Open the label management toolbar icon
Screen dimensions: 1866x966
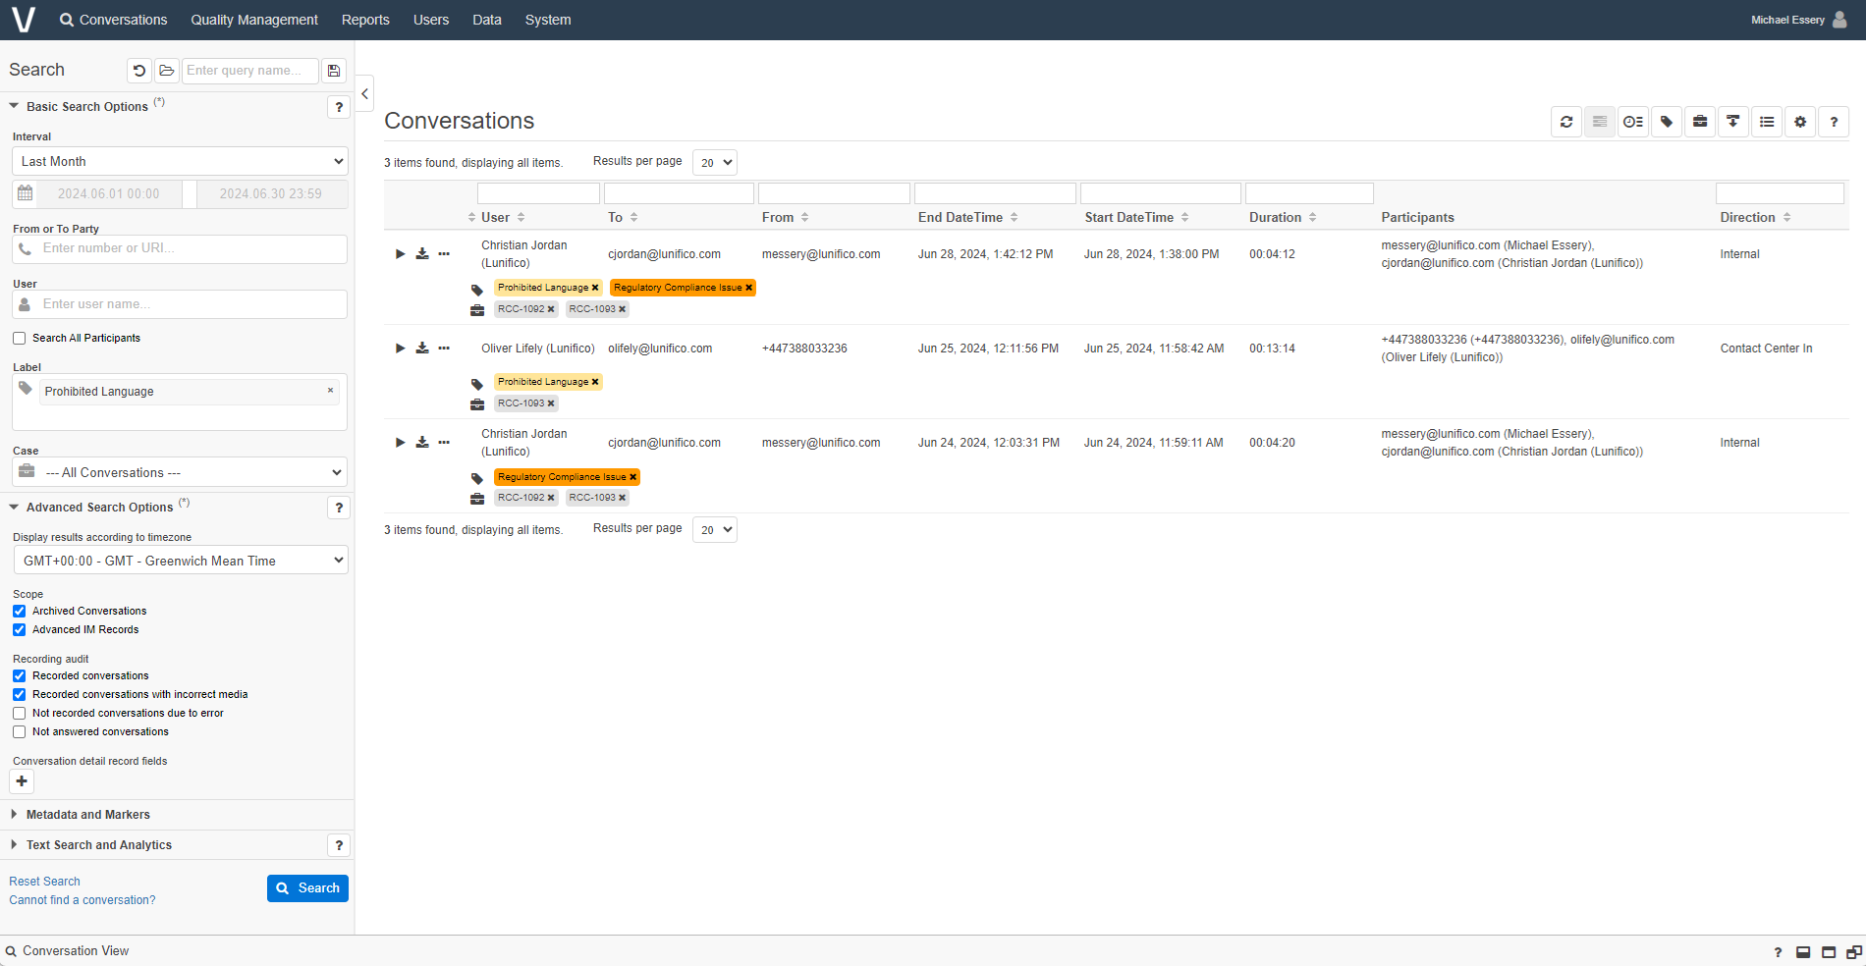pos(1667,122)
